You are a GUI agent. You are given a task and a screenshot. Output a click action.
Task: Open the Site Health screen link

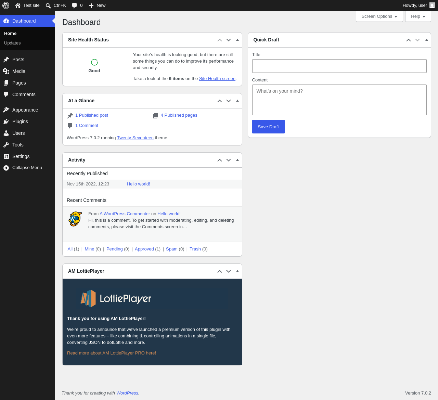(x=217, y=79)
